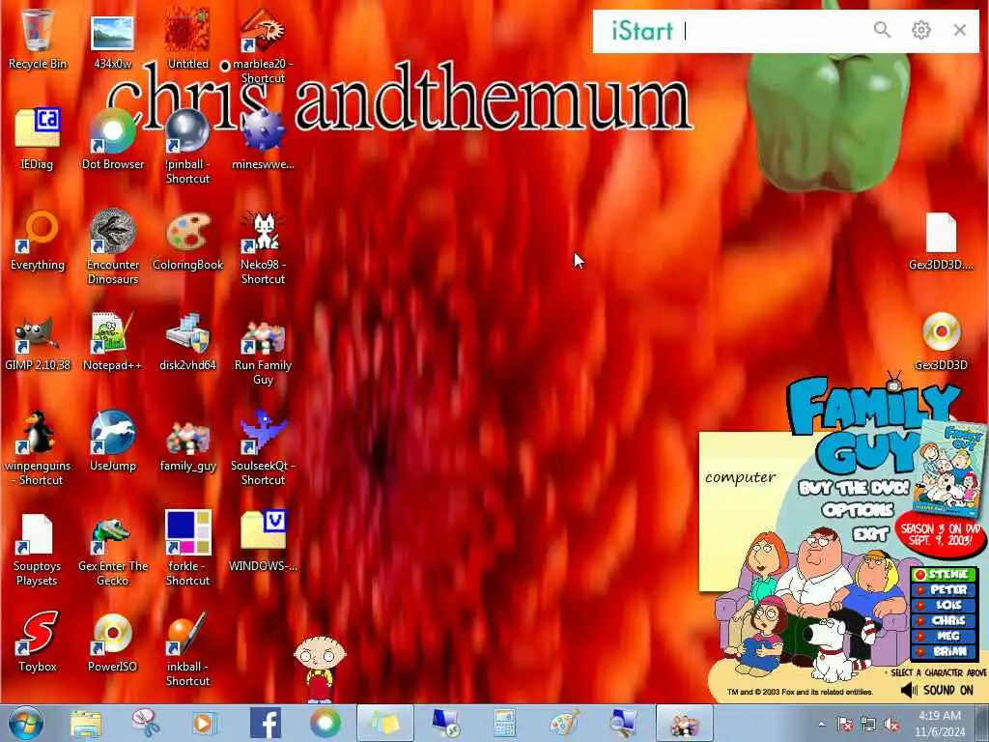This screenshot has height=742, width=989.
Task: Open the network tray icon
Action: tap(868, 725)
